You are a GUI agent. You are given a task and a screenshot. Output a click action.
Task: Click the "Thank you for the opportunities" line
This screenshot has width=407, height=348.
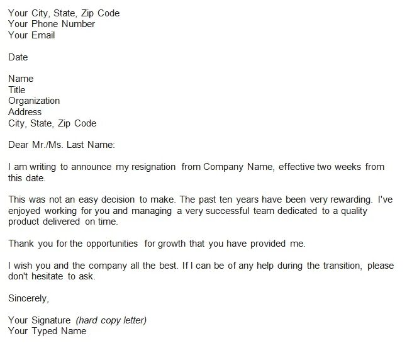pos(72,243)
